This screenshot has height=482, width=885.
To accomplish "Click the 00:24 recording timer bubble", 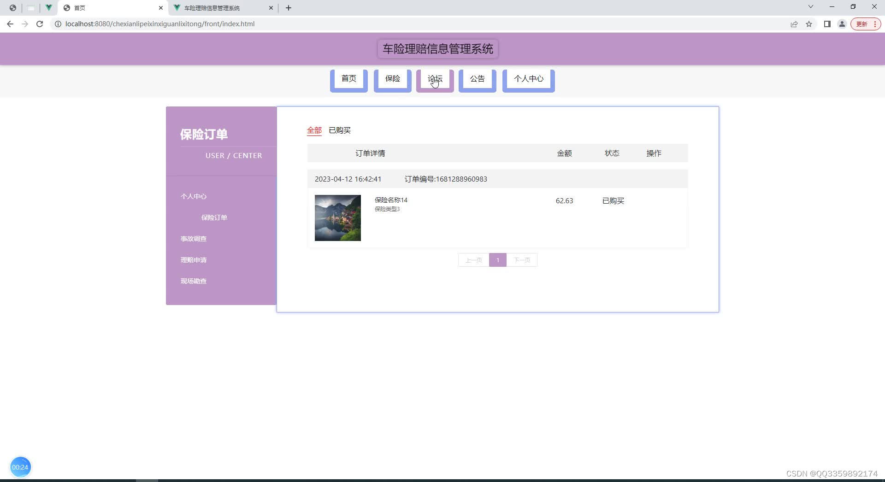I will coord(20,467).
